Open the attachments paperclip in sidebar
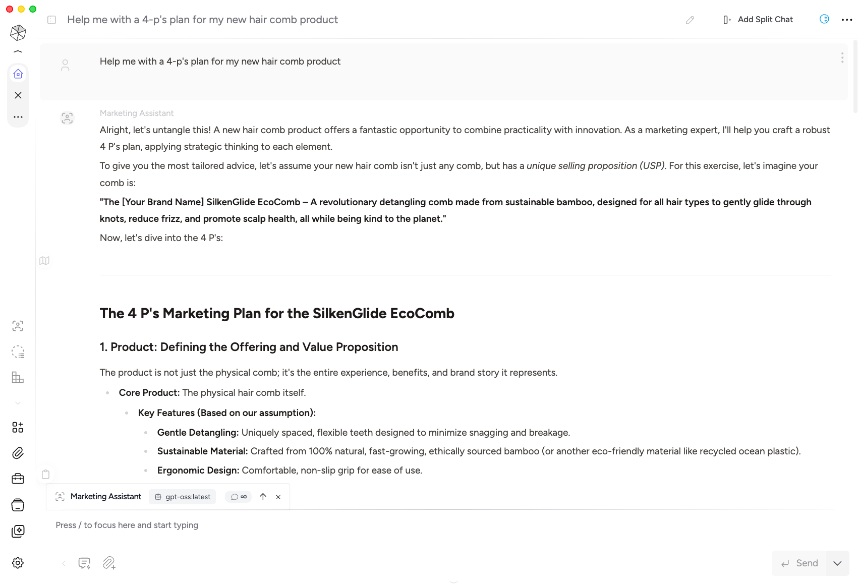The image size is (859, 588). 18,453
